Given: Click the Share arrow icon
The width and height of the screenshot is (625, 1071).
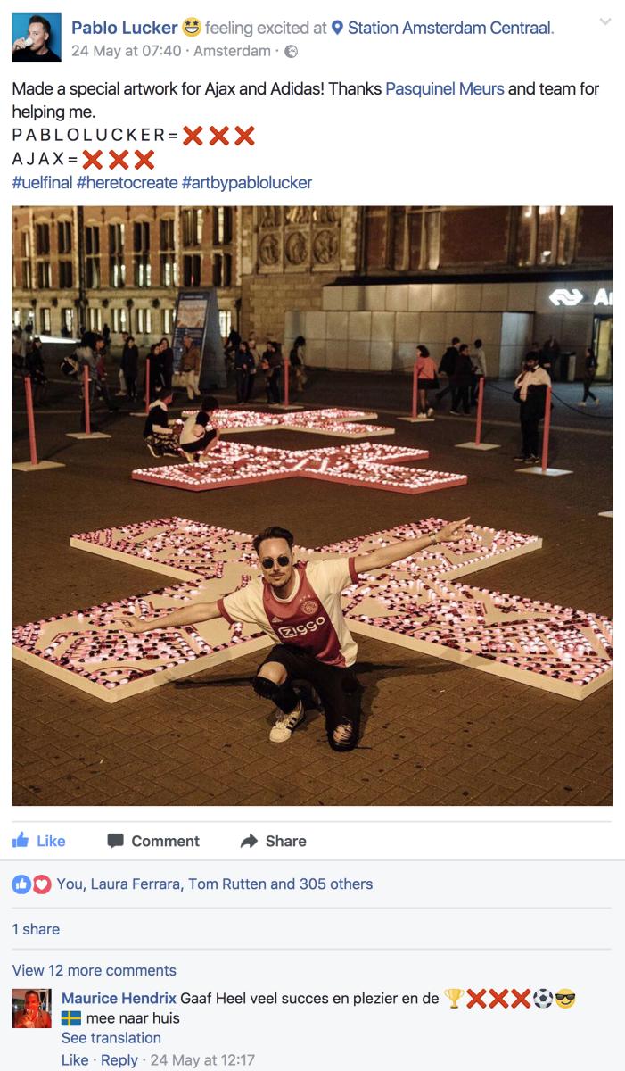Looking at the screenshot, I should pos(249,841).
